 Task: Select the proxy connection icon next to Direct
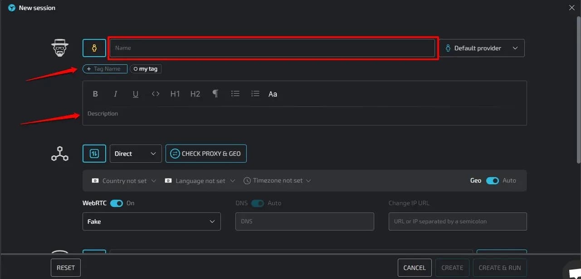(x=94, y=154)
